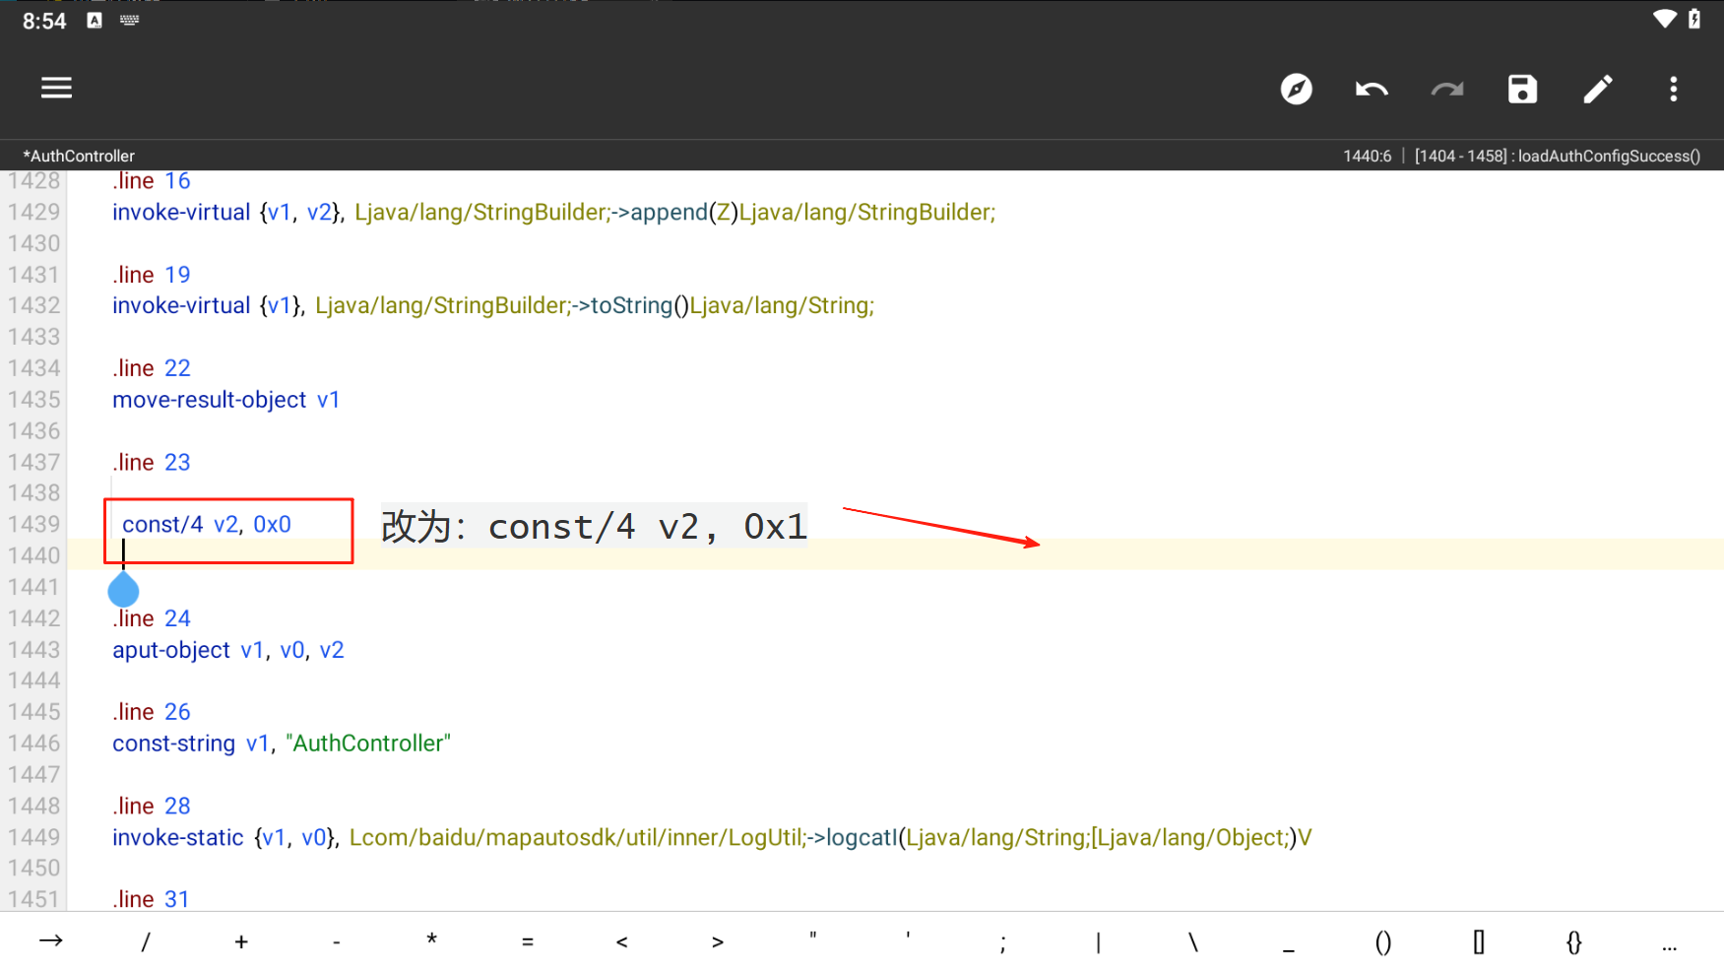Tap line number 1449 in gutter
Image resolution: width=1724 pixels, height=969 pixels.
click(x=34, y=838)
